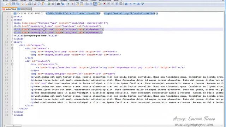Switch to the indexP.html tab
The width and height of the screenshot is (226, 127).
10,9
